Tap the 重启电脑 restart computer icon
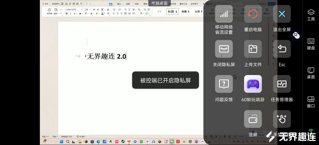This screenshot has height=145, width=319. pos(253,14)
